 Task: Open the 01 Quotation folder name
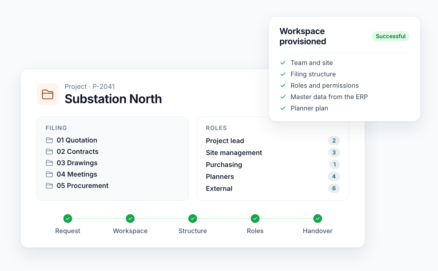tap(77, 140)
